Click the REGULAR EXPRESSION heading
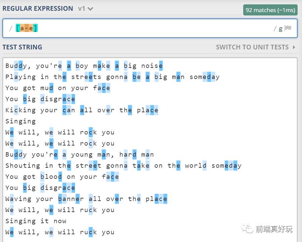302x242 pixels. [38, 8]
